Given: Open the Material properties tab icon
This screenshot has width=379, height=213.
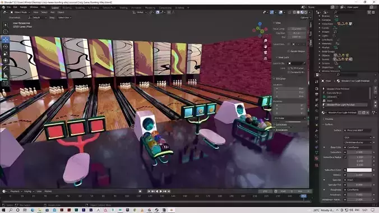Looking at the screenshot, I should (x=316, y=158).
